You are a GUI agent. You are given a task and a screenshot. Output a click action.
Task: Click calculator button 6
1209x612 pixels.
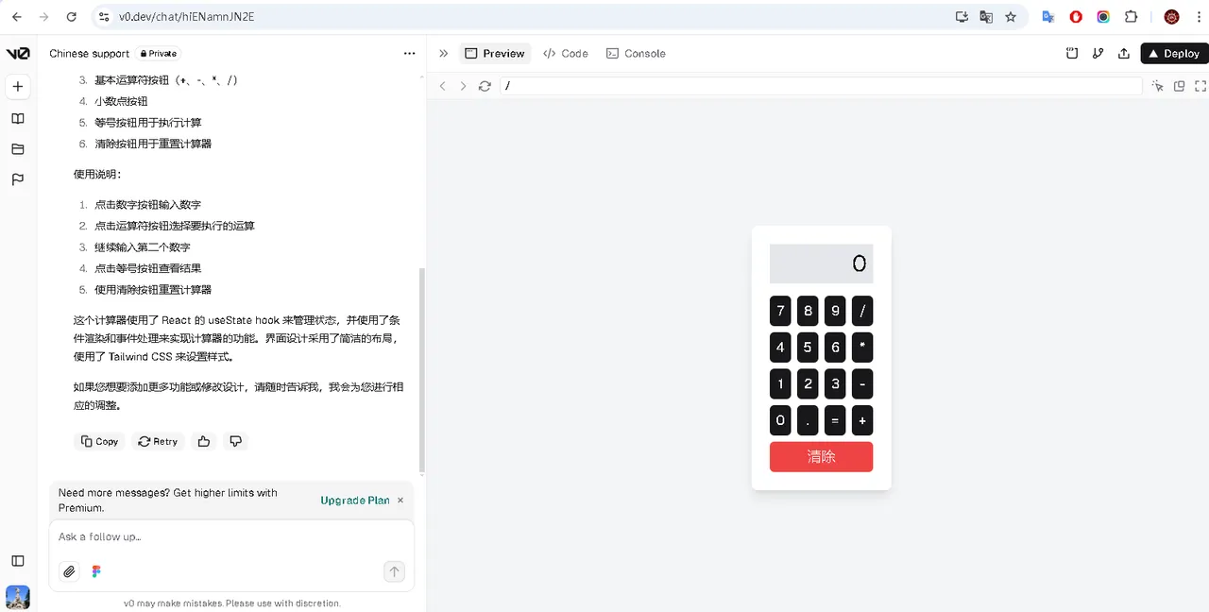tap(835, 348)
